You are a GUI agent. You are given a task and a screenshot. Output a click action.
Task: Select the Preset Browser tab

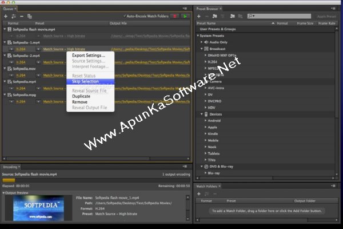[208, 9]
